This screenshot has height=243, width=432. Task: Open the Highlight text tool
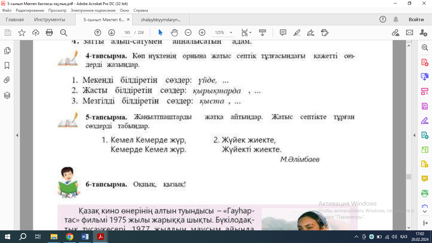point(297,33)
